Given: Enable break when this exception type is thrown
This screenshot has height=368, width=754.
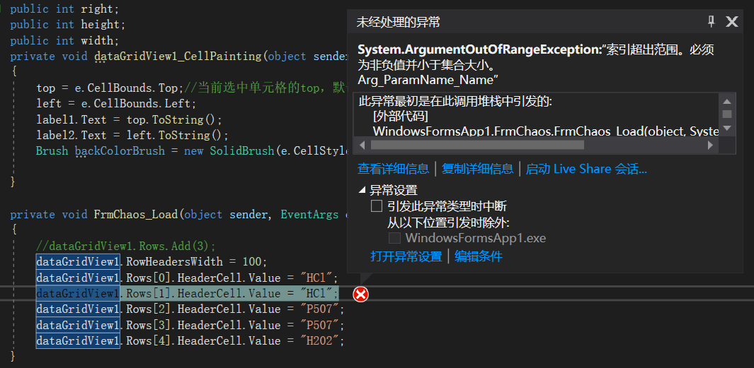Looking at the screenshot, I should (377, 206).
